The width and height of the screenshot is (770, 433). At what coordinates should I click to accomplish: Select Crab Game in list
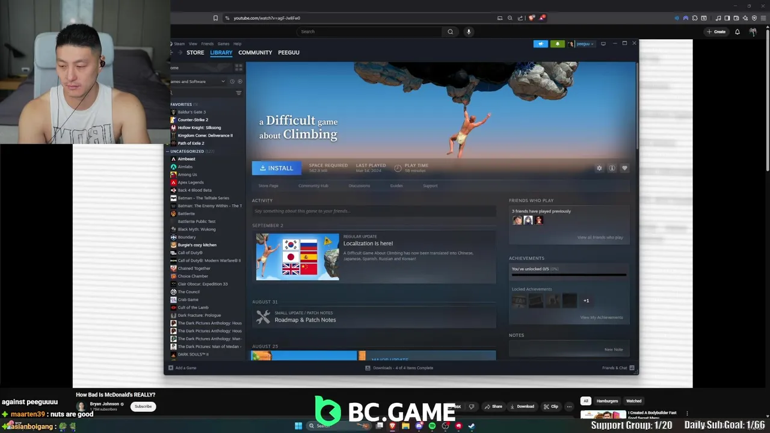click(188, 299)
